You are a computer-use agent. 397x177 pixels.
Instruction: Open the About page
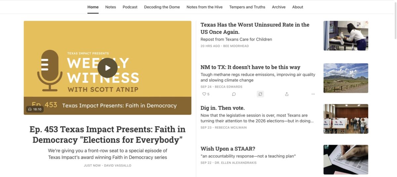click(x=298, y=7)
